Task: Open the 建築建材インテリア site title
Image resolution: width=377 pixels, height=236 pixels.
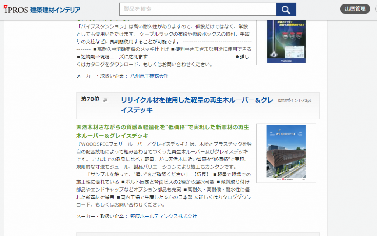Action: pyautogui.click(x=55, y=10)
